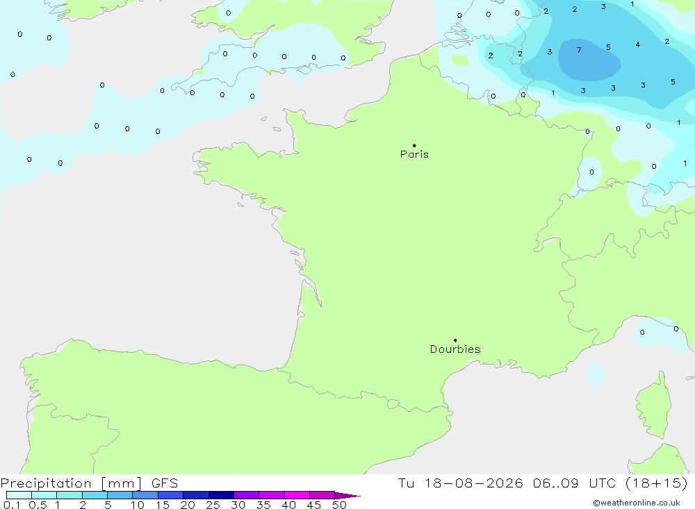
Task: Click the '30' legend scale label
Action: point(238,505)
